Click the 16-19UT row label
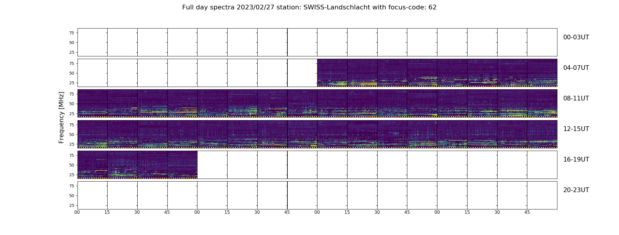This screenshot has width=619, height=235. [576, 160]
